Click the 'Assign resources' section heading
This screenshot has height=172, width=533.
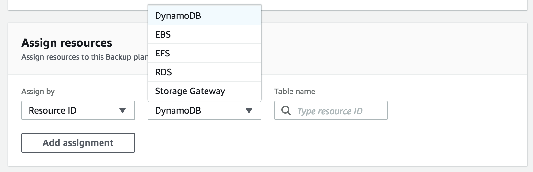(66, 43)
